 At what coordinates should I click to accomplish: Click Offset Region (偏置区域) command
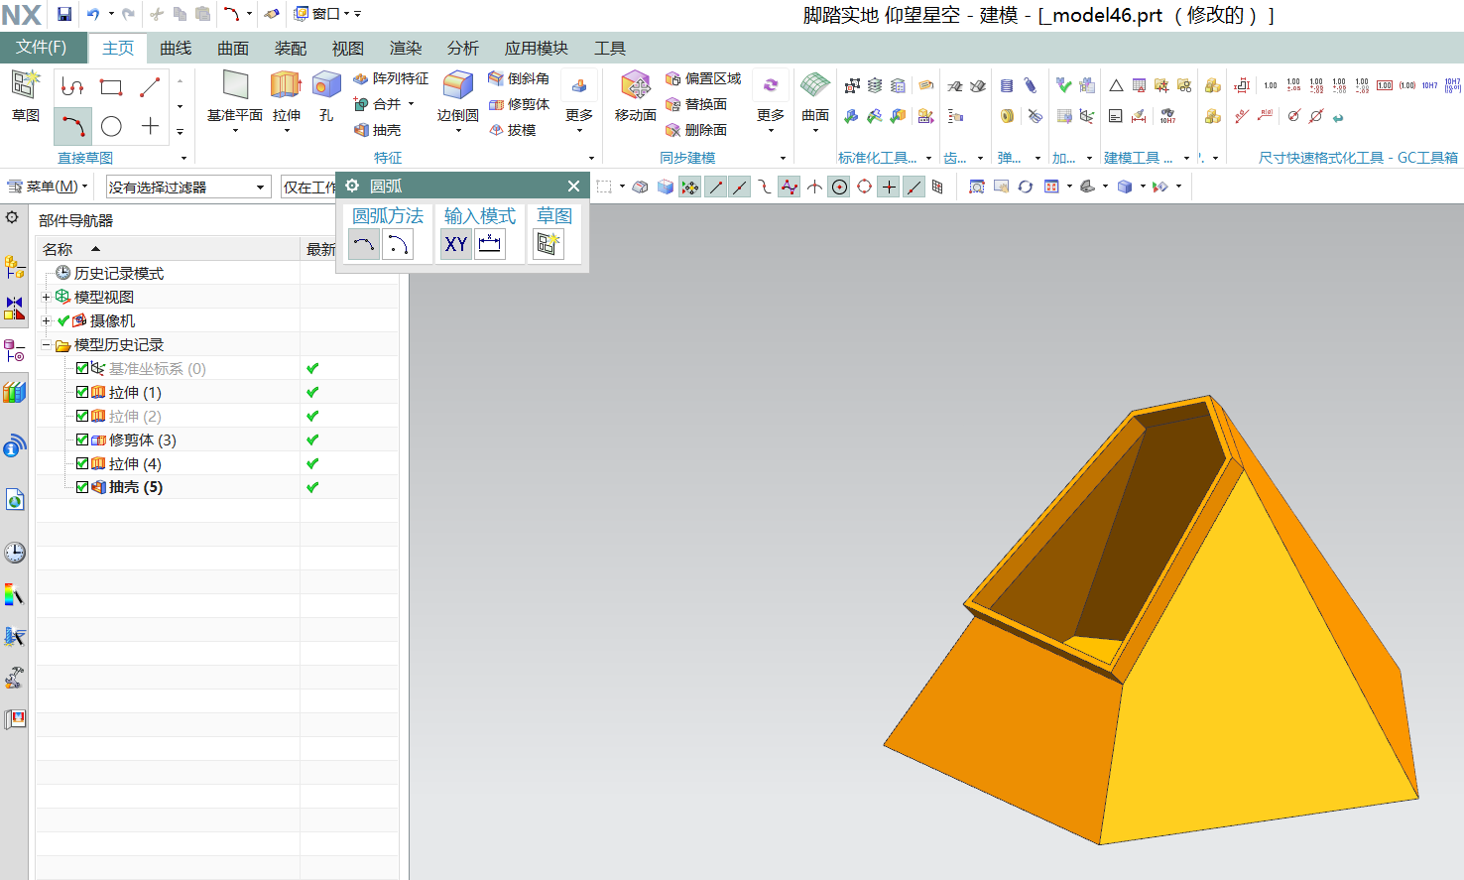[703, 78]
